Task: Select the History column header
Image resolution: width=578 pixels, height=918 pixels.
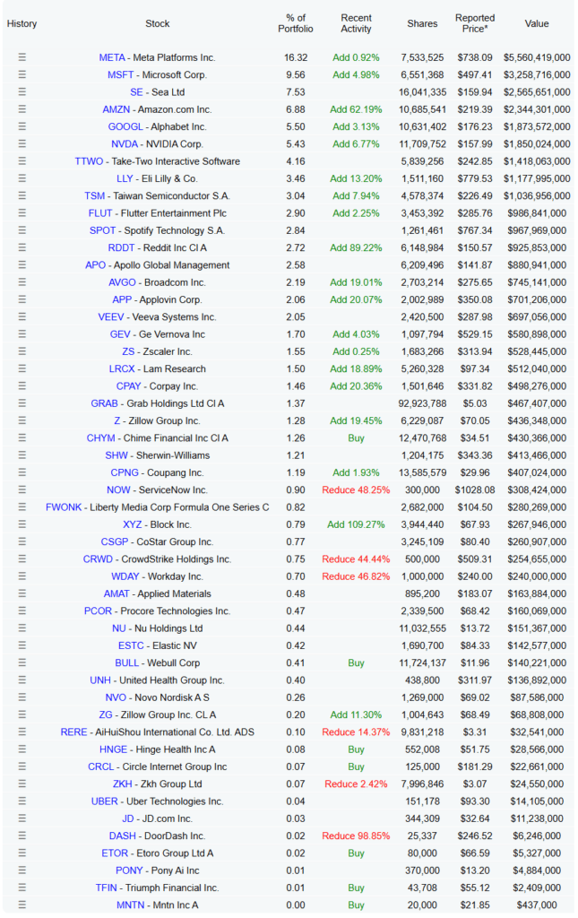Action: click(22, 23)
